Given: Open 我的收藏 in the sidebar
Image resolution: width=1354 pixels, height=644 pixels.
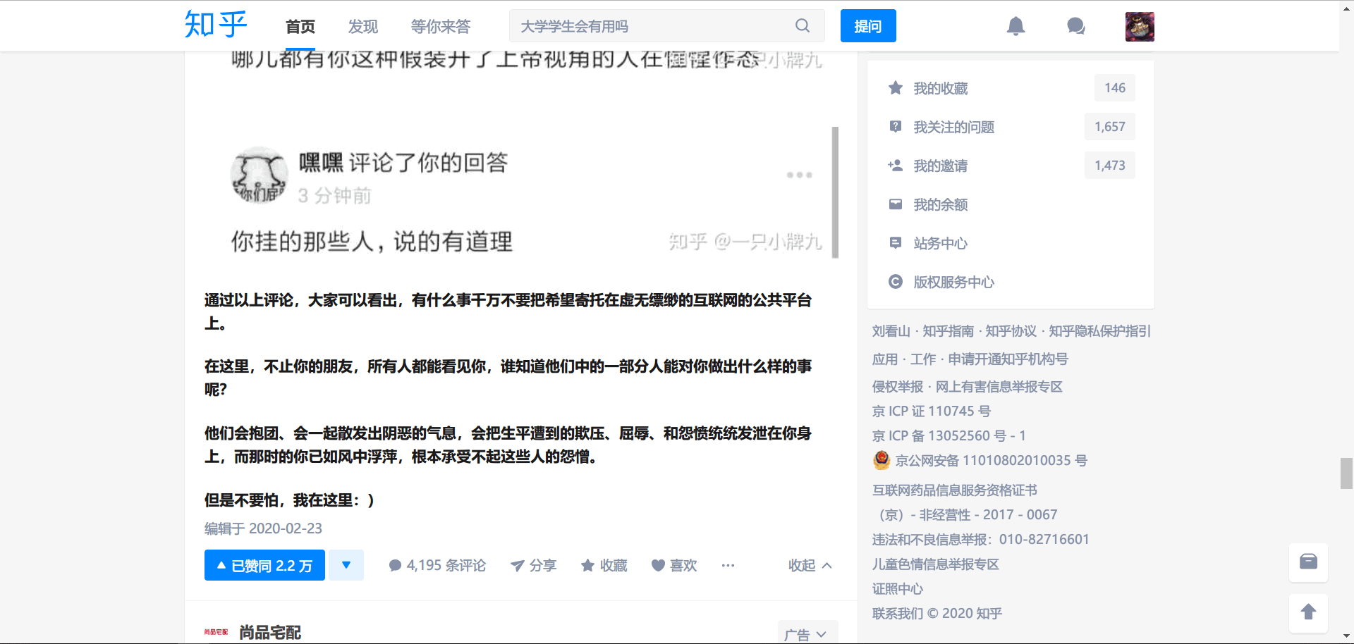Looking at the screenshot, I should pyautogui.click(x=940, y=88).
